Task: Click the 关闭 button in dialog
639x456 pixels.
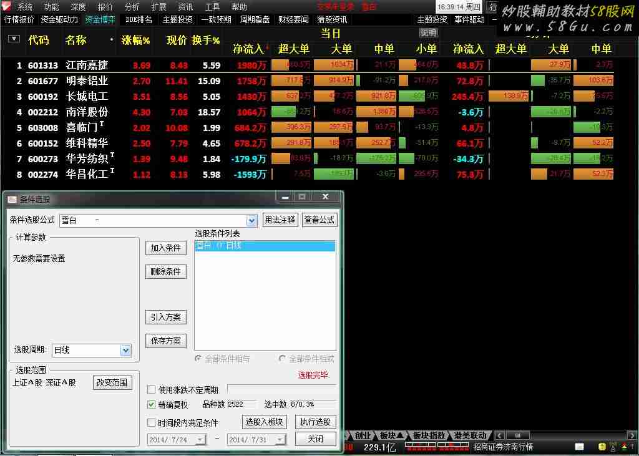Action: 315,439
